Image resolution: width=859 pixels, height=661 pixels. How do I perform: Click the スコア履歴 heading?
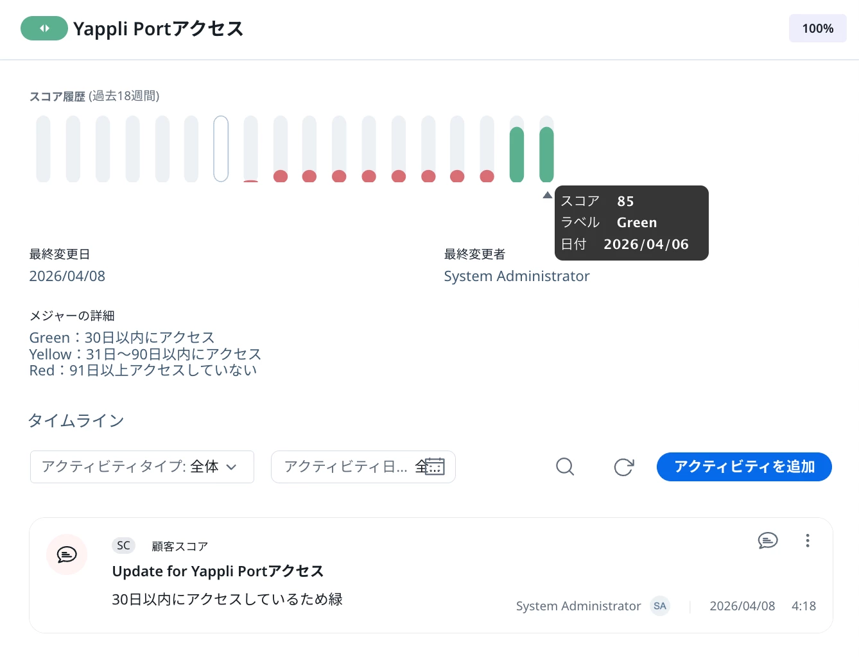(x=57, y=96)
